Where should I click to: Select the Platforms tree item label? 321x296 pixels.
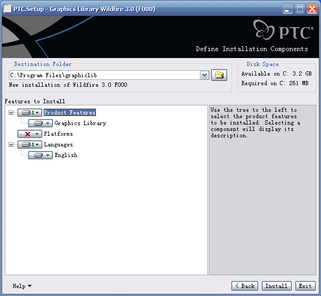point(58,134)
